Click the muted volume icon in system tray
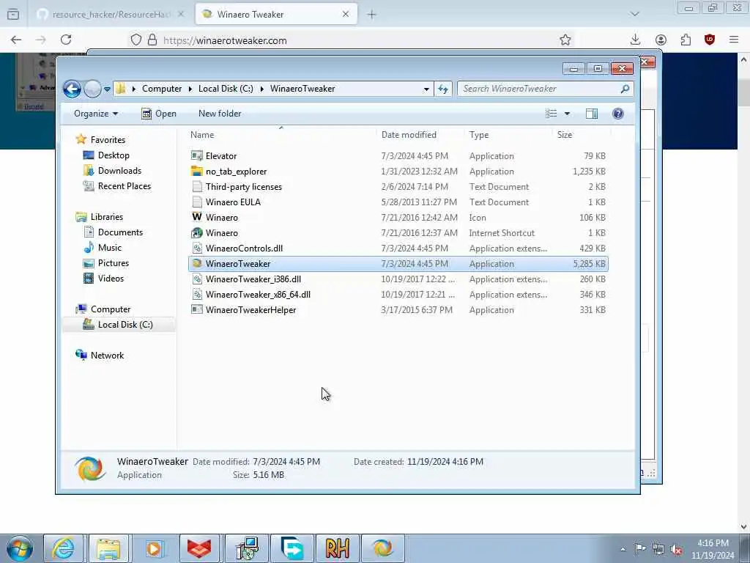 click(x=676, y=549)
